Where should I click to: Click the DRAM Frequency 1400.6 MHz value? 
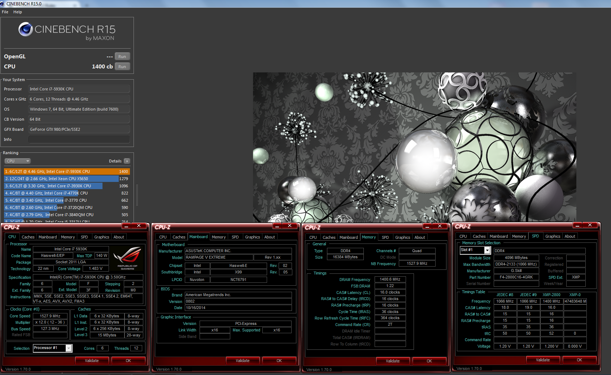390,280
